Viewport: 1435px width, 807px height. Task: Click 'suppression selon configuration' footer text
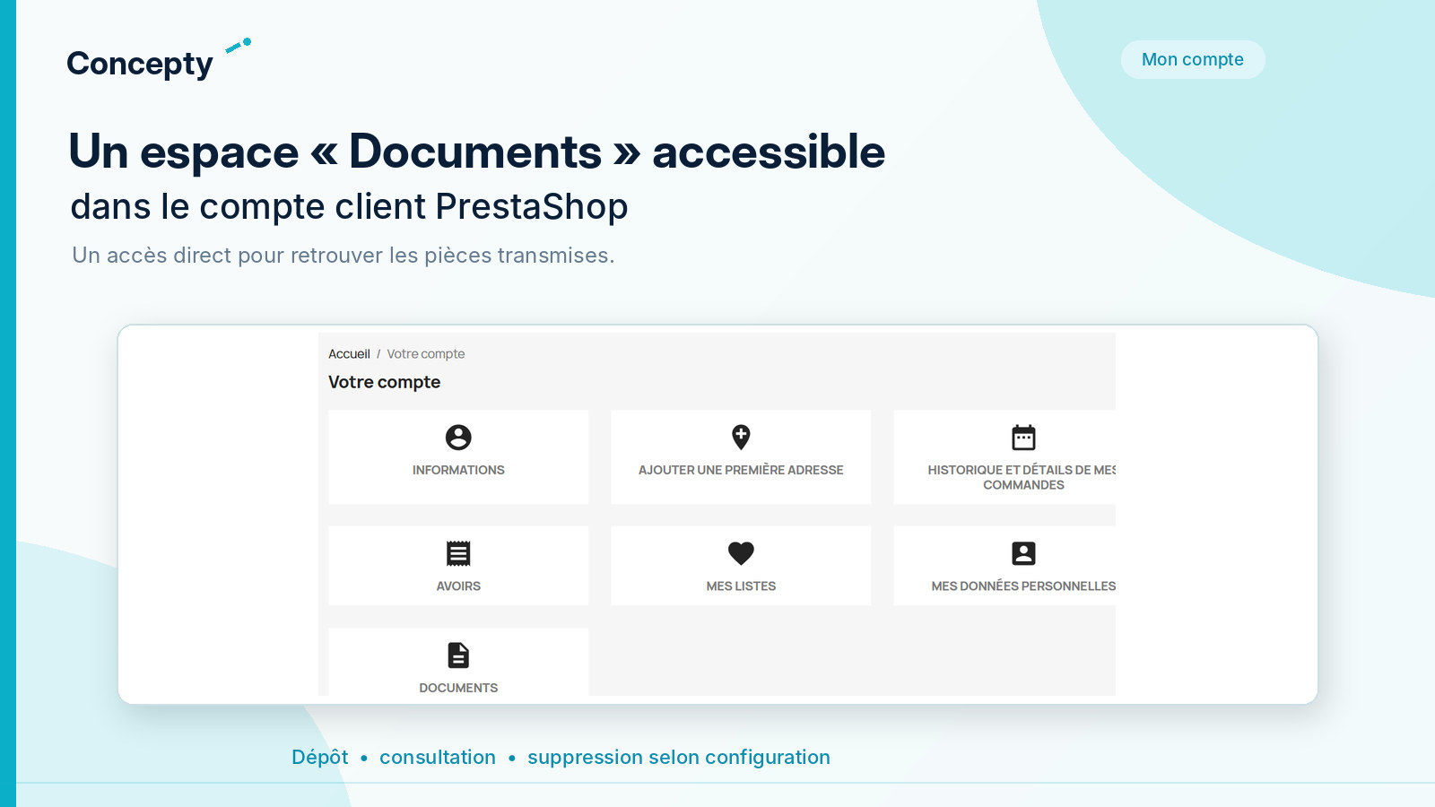(679, 758)
